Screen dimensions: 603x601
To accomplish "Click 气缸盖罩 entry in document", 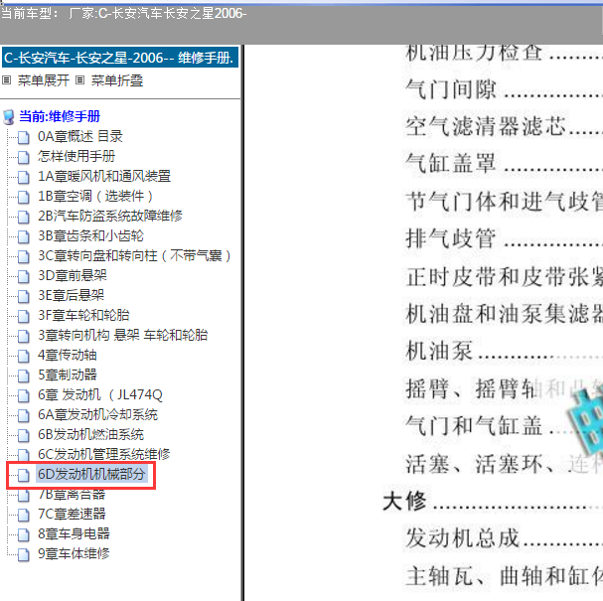I will (451, 164).
